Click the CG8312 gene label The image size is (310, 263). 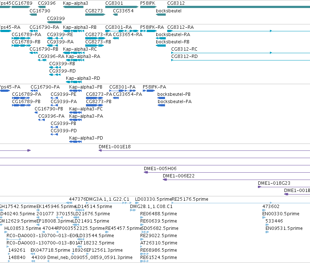click(x=176, y=3)
